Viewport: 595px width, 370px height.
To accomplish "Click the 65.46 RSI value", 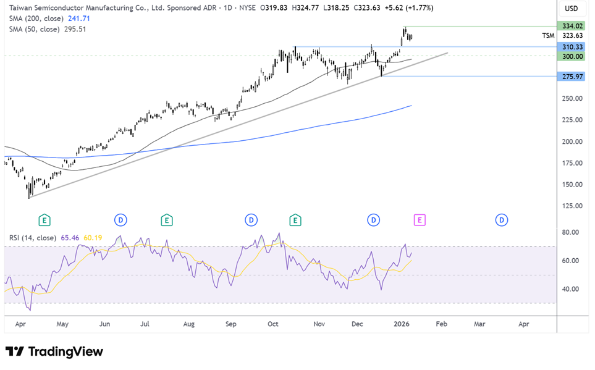I will [70, 238].
